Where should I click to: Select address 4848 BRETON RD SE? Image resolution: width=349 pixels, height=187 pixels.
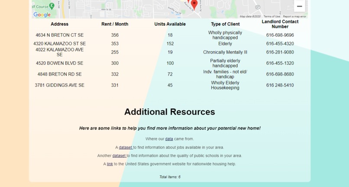pyautogui.click(x=59, y=74)
